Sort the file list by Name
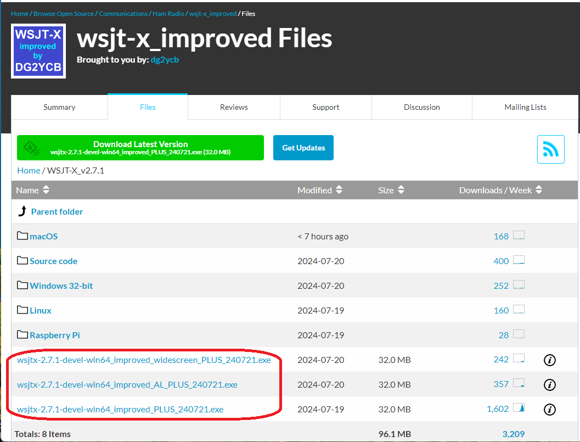 [x=32, y=190]
